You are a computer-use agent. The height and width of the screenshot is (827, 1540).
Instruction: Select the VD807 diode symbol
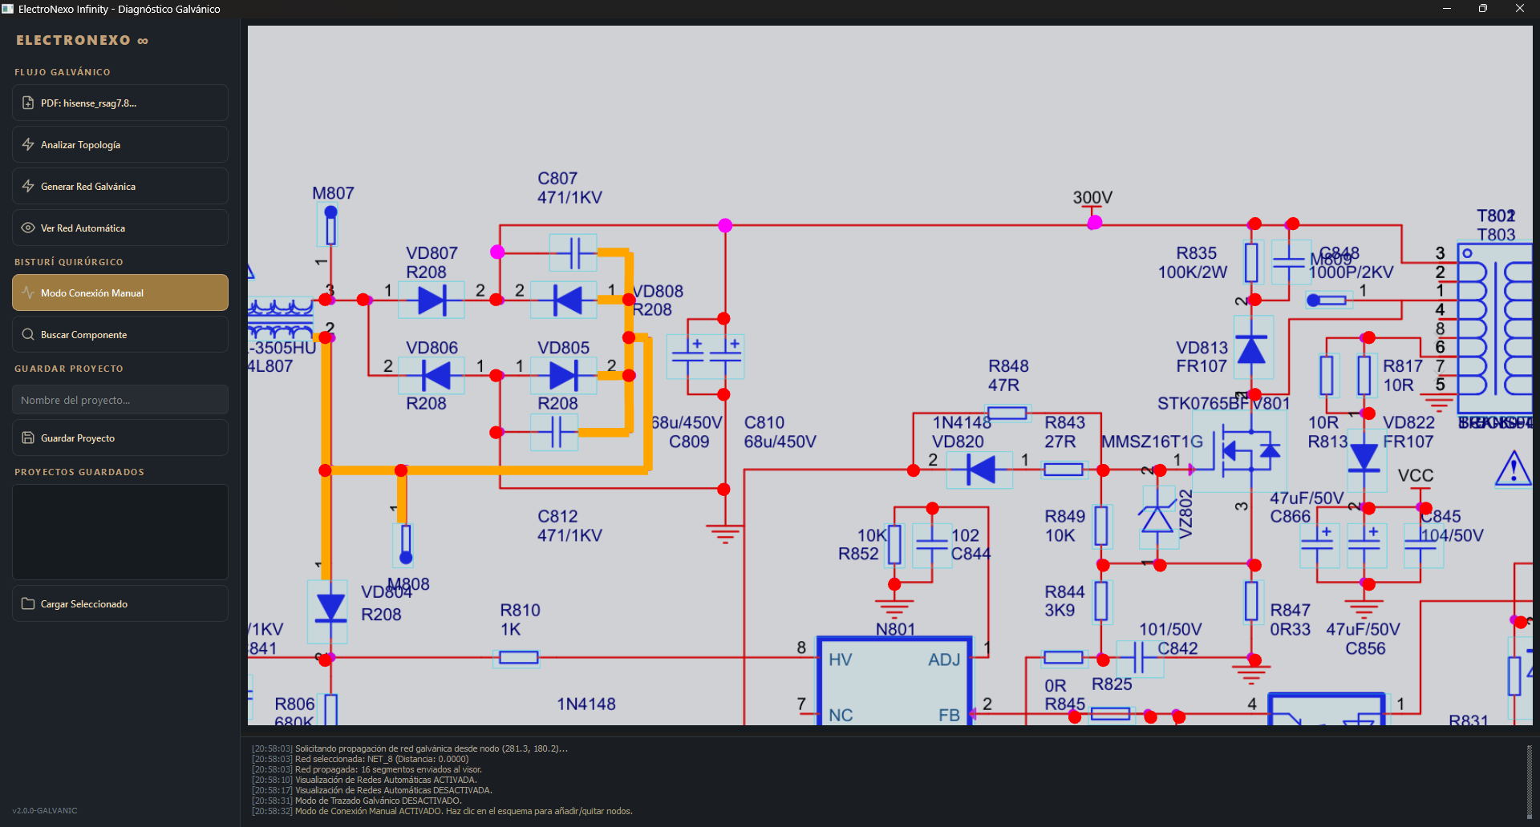coord(432,301)
